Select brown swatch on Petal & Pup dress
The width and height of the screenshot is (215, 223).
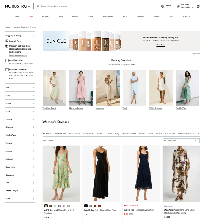pos(95,206)
